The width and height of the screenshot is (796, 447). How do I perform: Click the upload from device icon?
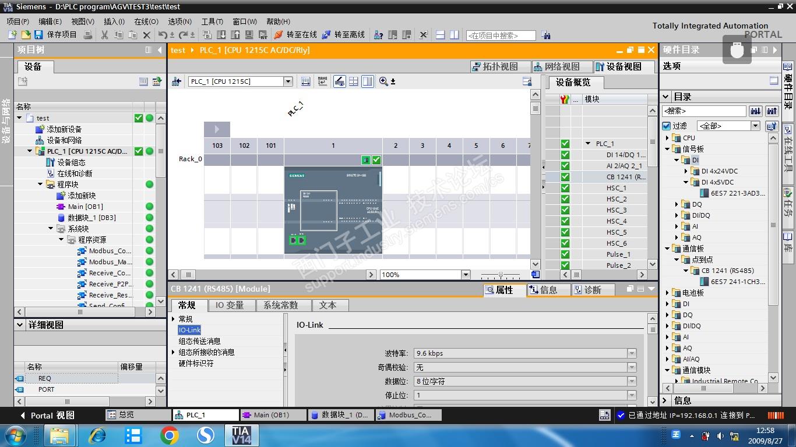[235, 35]
